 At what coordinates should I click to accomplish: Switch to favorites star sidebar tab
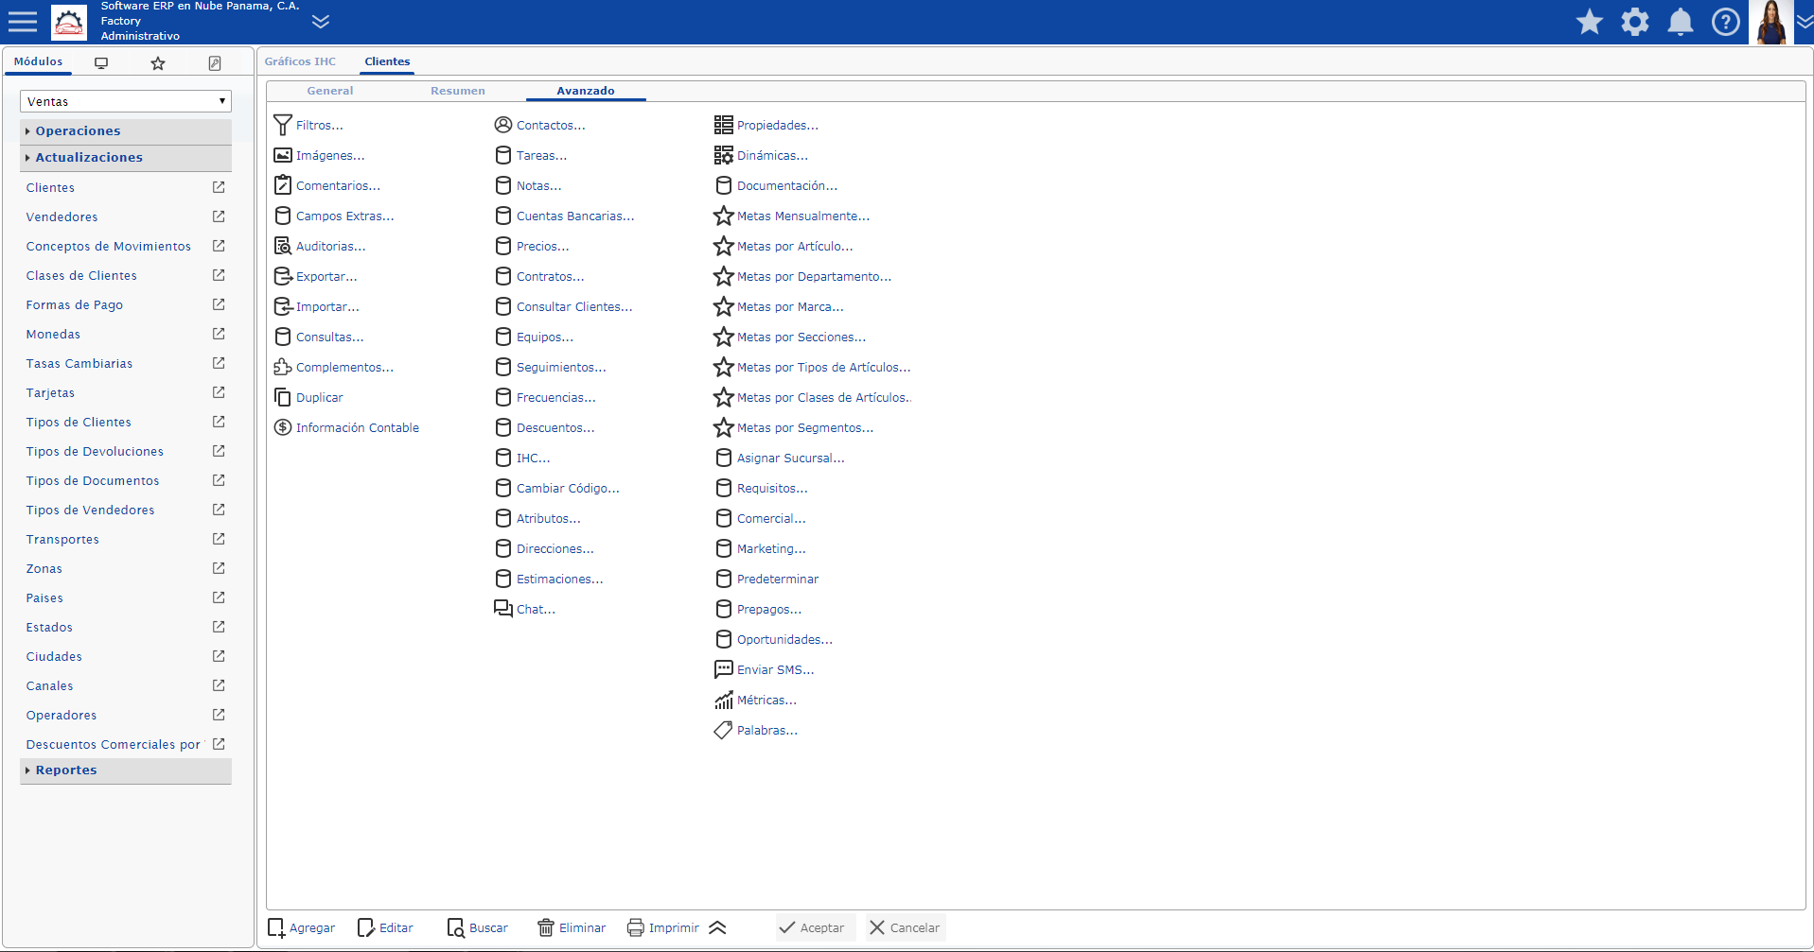(x=158, y=63)
